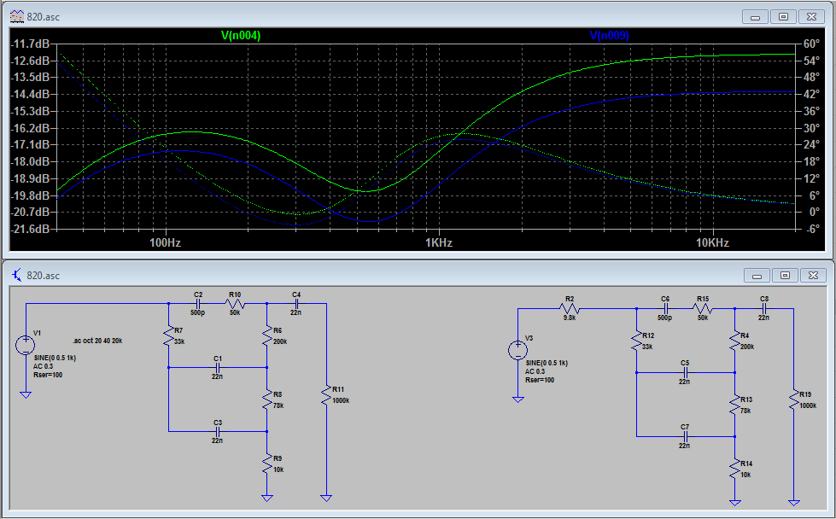Click the schematic window icon beside 820.asc
This screenshot has height=519, width=836.
15,275
